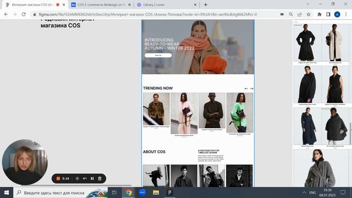Open Zoom from the taskbar
352x198 pixels.
point(142,193)
